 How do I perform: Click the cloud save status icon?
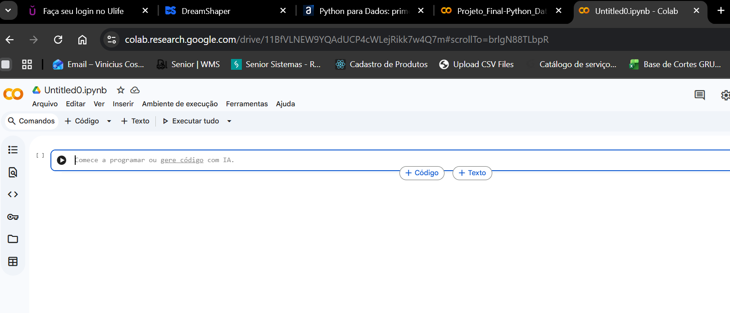pyautogui.click(x=135, y=90)
